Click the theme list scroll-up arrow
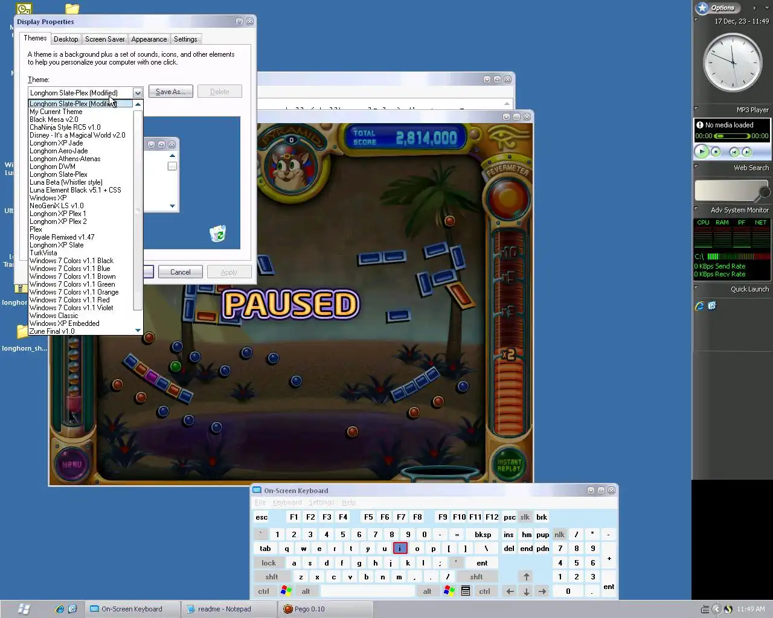773x618 pixels. (138, 104)
